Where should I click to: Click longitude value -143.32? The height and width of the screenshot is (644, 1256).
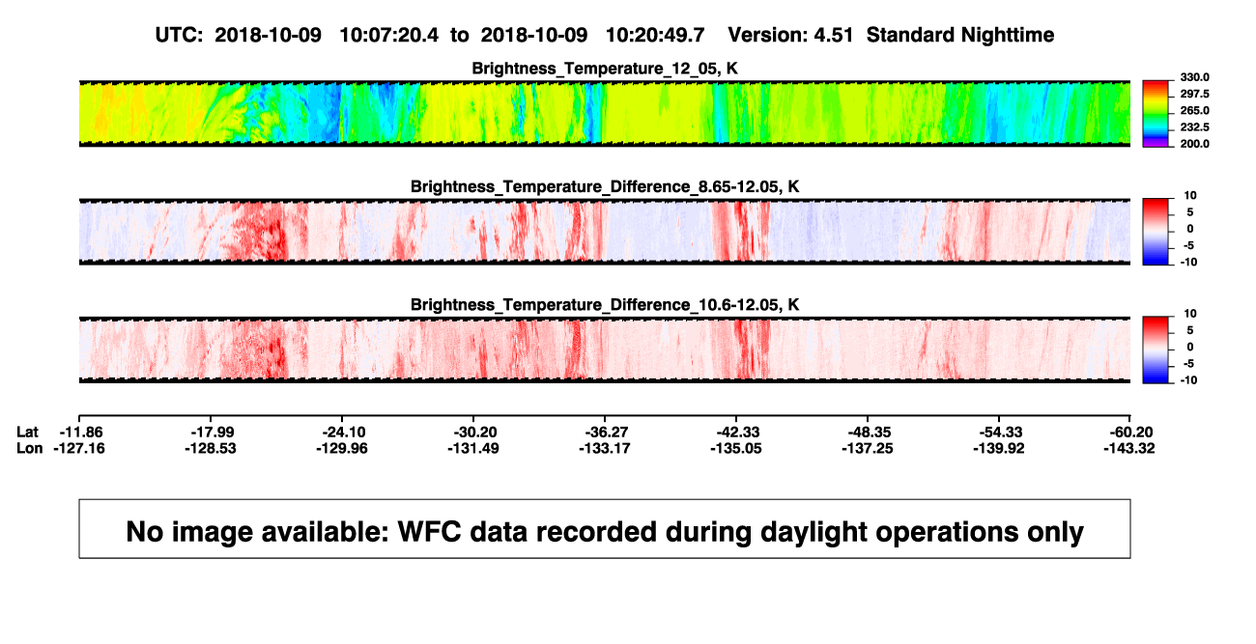(x=1129, y=448)
